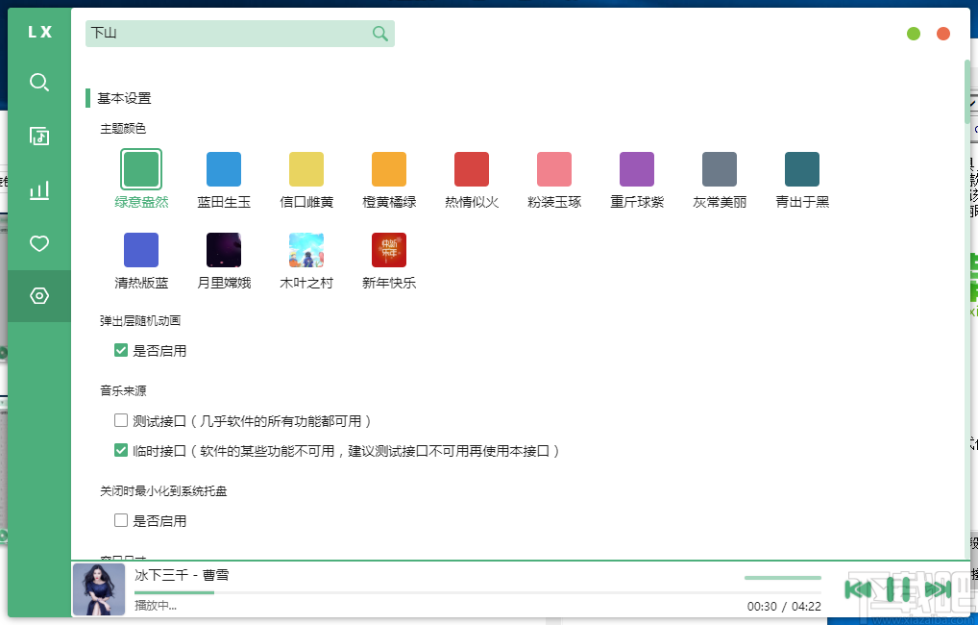978x625 pixels.
Task: Choose the 月里嫦娥 theme
Action: pos(223,250)
